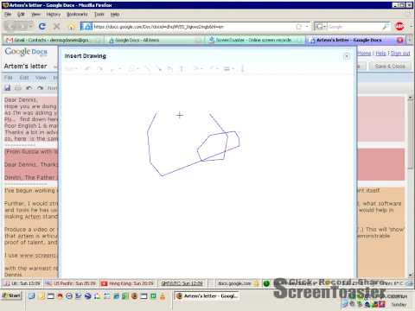Screen dimensions: 415x311
Task: Click the Sign out link
Action: (400, 54)
